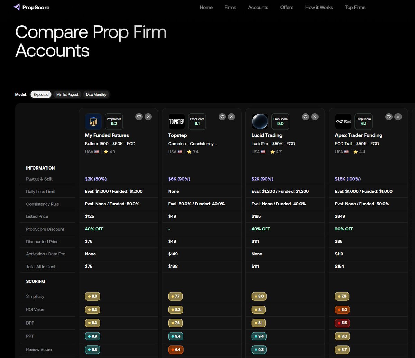Open How it Works

[x=319, y=7]
